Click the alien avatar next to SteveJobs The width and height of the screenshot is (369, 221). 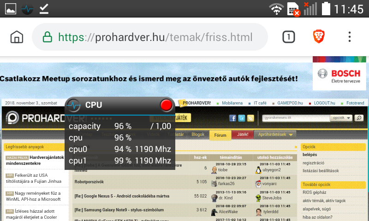click(x=258, y=198)
